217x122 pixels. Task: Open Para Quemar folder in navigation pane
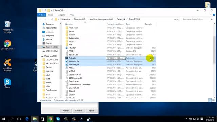pos(51,90)
